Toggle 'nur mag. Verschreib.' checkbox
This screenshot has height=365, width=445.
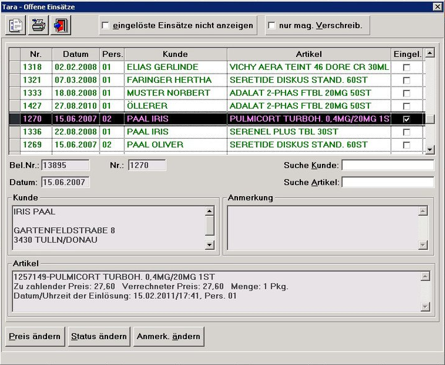pyautogui.click(x=271, y=25)
